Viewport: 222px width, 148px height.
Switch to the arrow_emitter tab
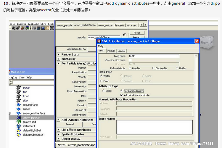(105, 25)
